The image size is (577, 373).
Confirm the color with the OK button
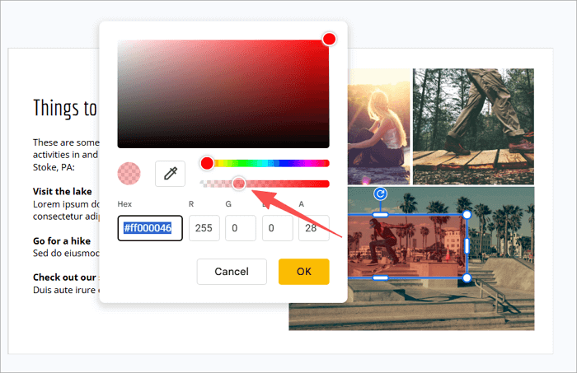[303, 271]
